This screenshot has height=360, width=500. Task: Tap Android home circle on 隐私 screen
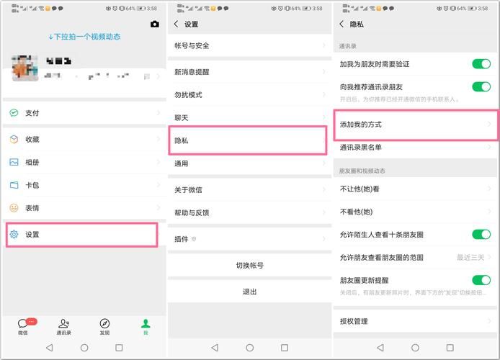[415, 348]
